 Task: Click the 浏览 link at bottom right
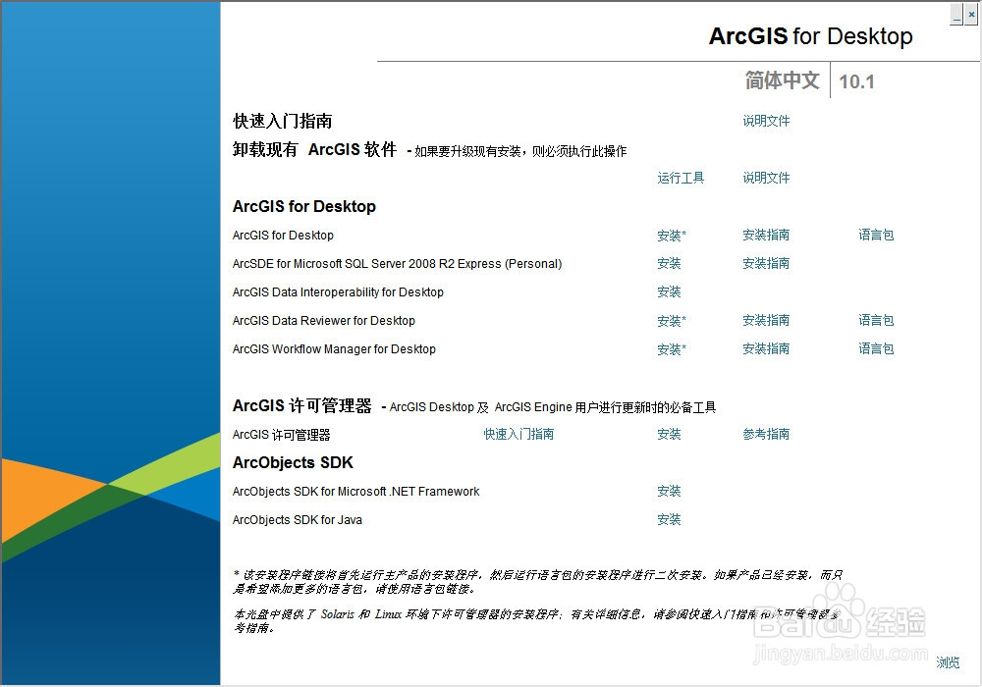(948, 661)
